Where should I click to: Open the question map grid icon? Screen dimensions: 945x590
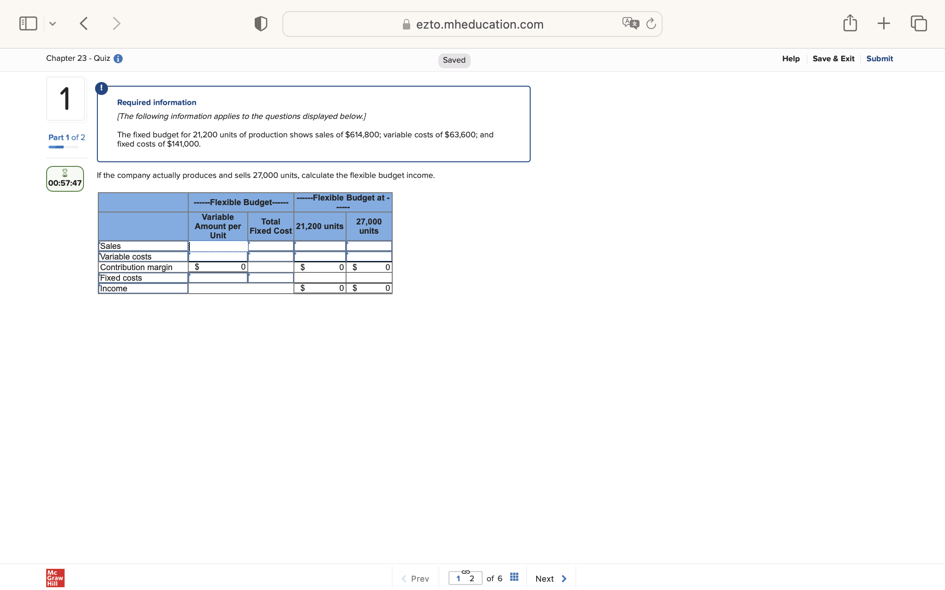click(x=514, y=576)
